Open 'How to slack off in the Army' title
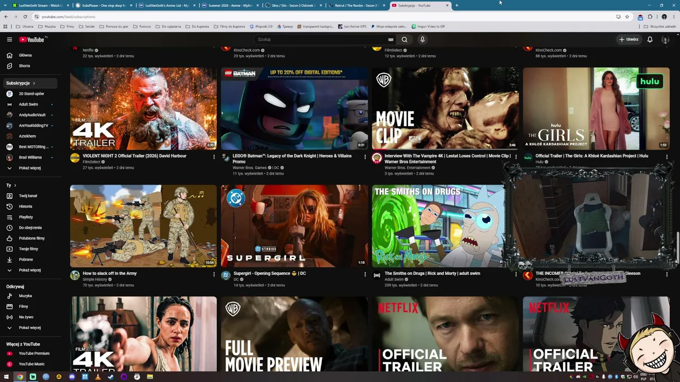Image resolution: width=680 pixels, height=382 pixels. tap(109, 273)
